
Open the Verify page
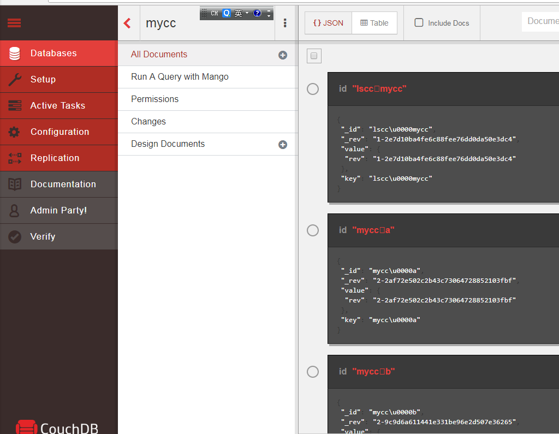59,237
